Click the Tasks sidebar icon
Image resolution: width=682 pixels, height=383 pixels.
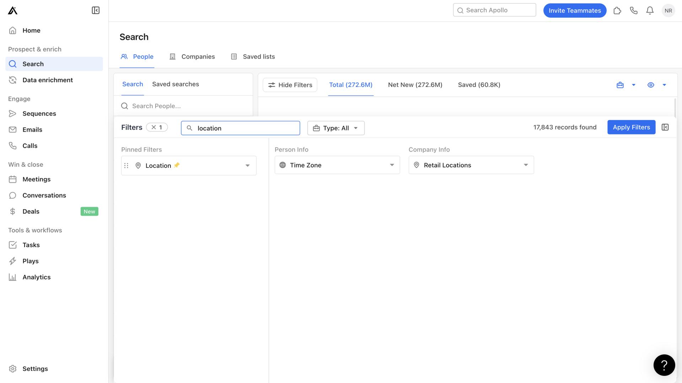[13, 245]
